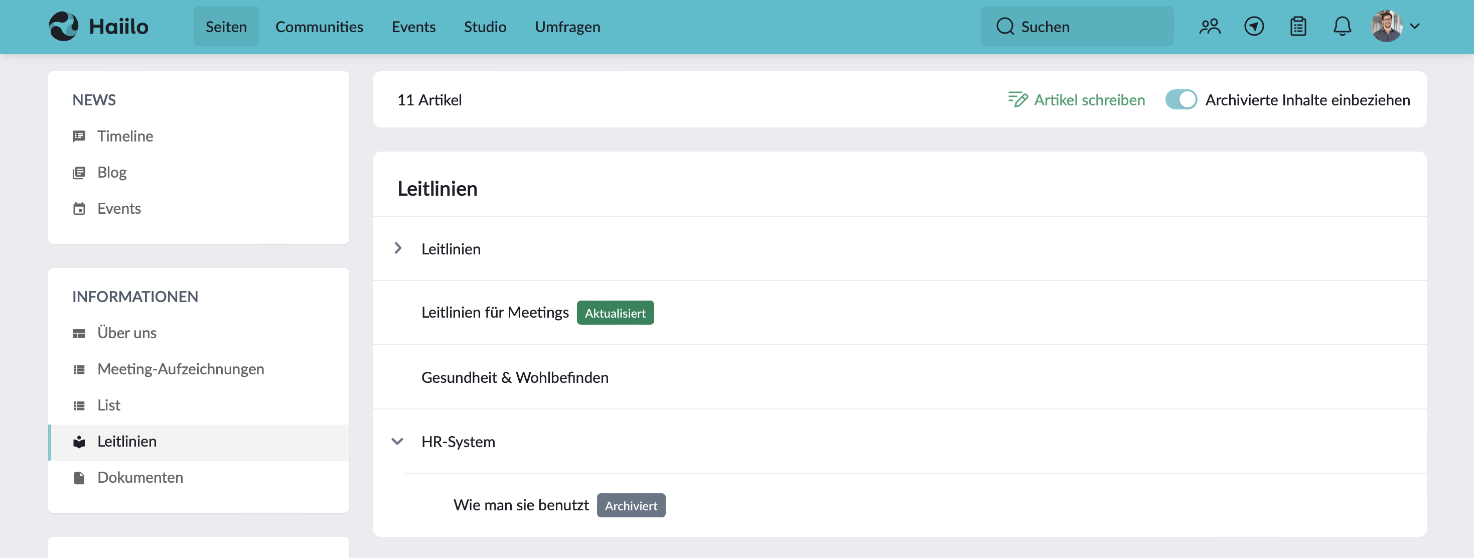Click the Timeline icon in sidebar
The width and height of the screenshot is (1474, 558).
tap(79, 136)
